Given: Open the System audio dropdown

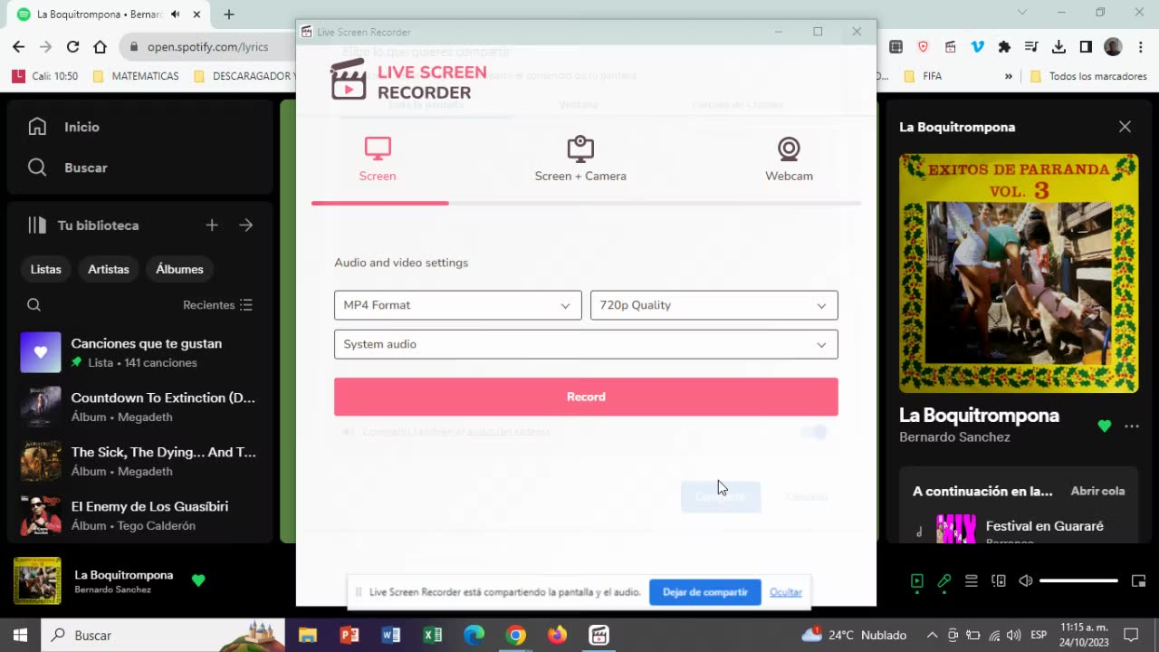Looking at the screenshot, I should [x=586, y=344].
